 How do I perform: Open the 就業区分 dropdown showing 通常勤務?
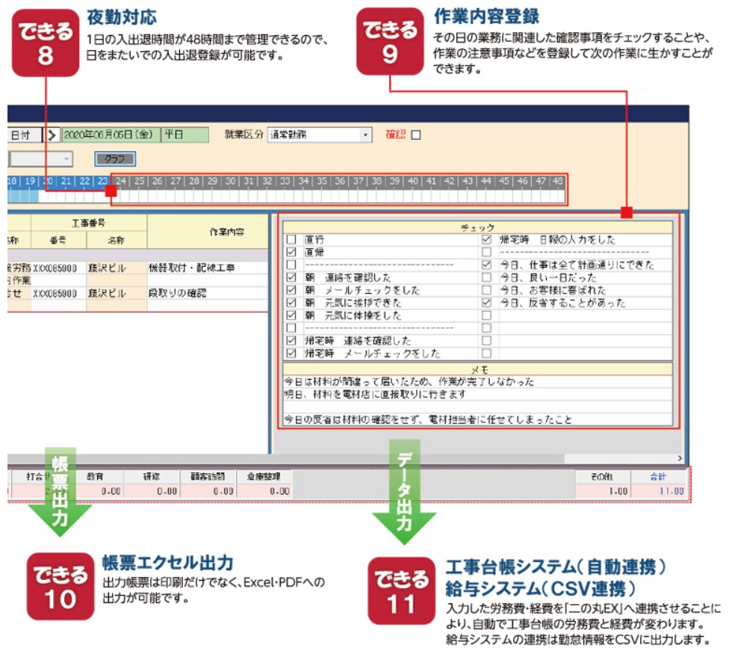[365, 135]
